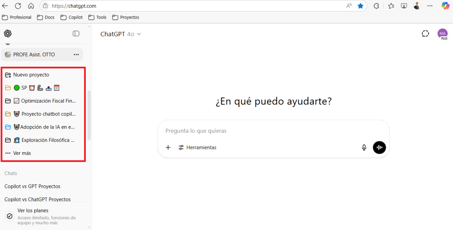Start a temporary chat using dashed circle icon

426,34
